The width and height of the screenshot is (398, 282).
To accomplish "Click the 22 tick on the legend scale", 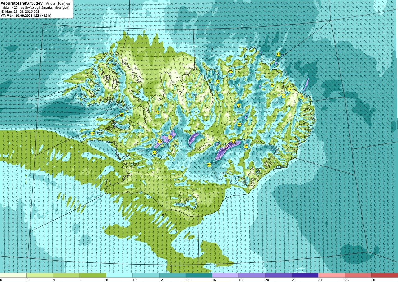I will point(293,280).
